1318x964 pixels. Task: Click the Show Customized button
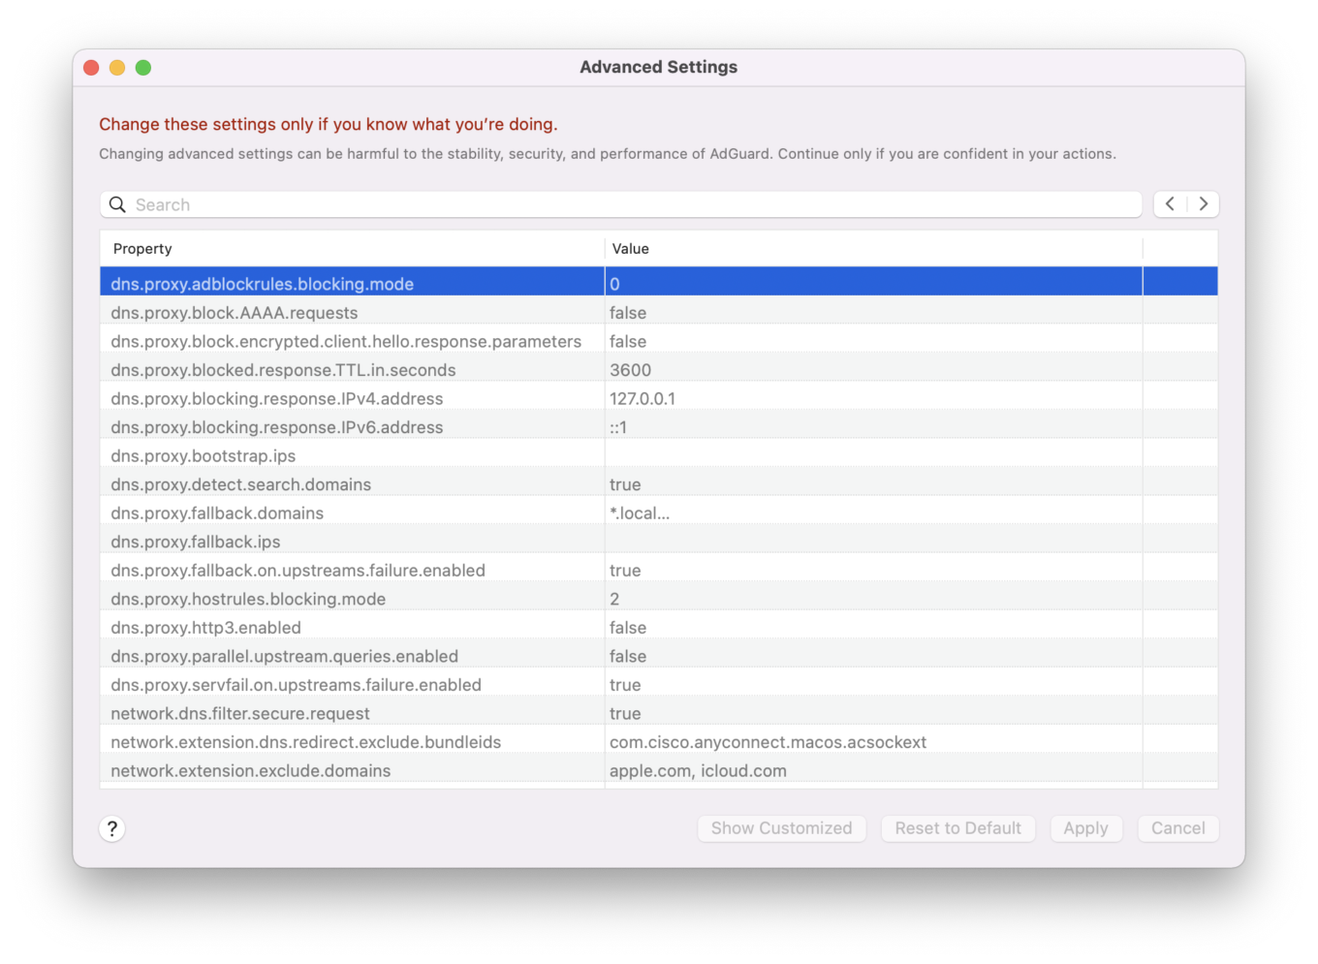(781, 828)
